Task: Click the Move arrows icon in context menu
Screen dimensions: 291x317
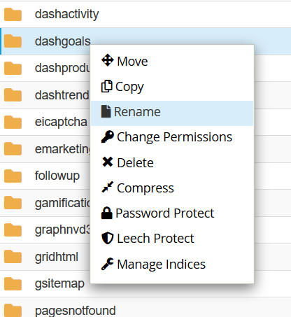Action: click(108, 60)
